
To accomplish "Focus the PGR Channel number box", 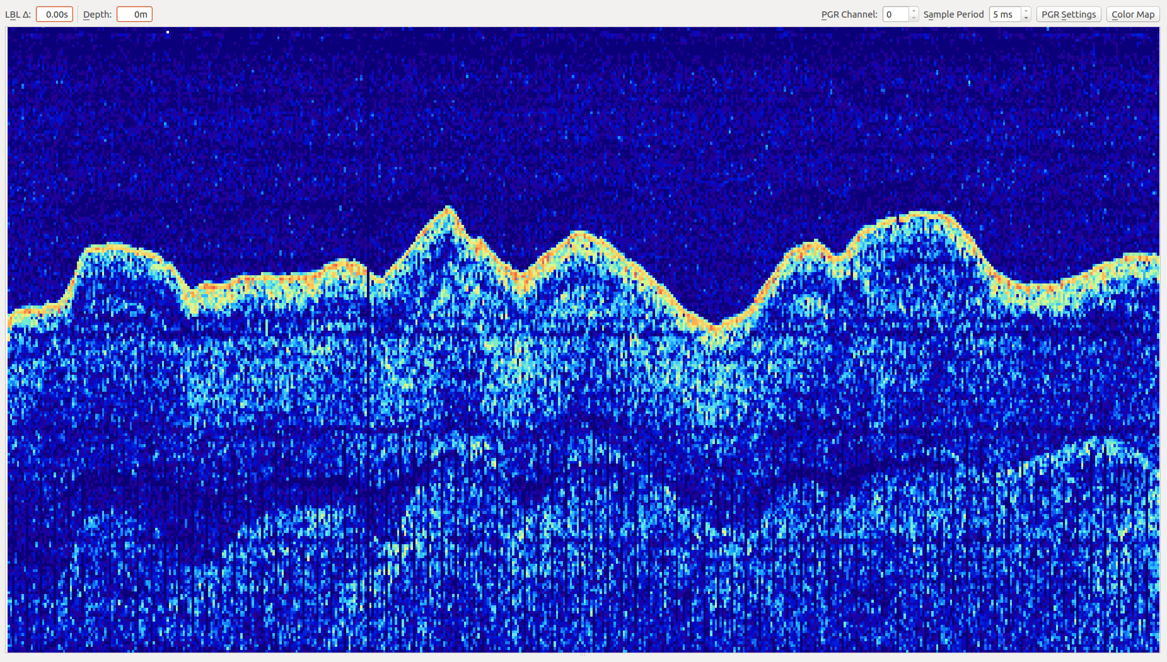I will (x=895, y=14).
